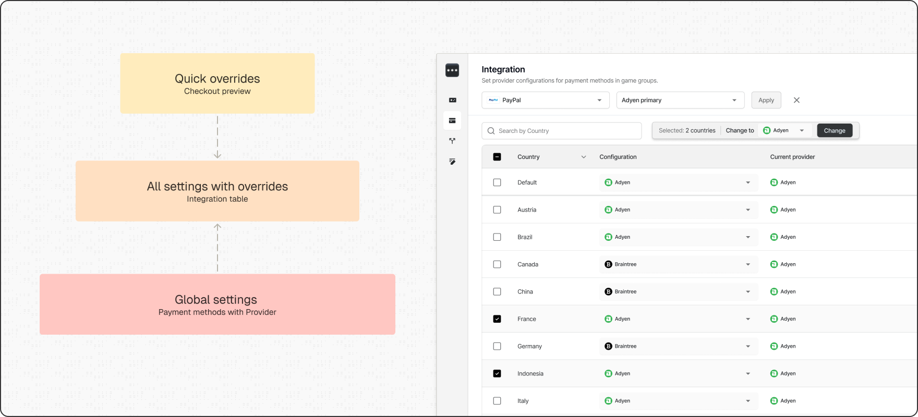Viewport: 918px width, 417px height.
Task: Click the app logo with three asterisks
Action: tap(452, 70)
